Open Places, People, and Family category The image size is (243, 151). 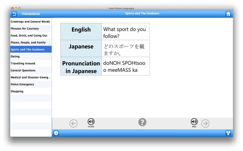pyautogui.click(x=31, y=43)
